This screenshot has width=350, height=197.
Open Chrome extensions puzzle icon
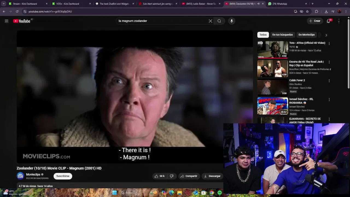point(317,11)
